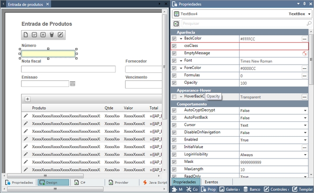This screenshot has width=314, height=193.
Task: Enable the HoverBackColor property checkbox
Action: pyautogui.click(x=174, y=97)
